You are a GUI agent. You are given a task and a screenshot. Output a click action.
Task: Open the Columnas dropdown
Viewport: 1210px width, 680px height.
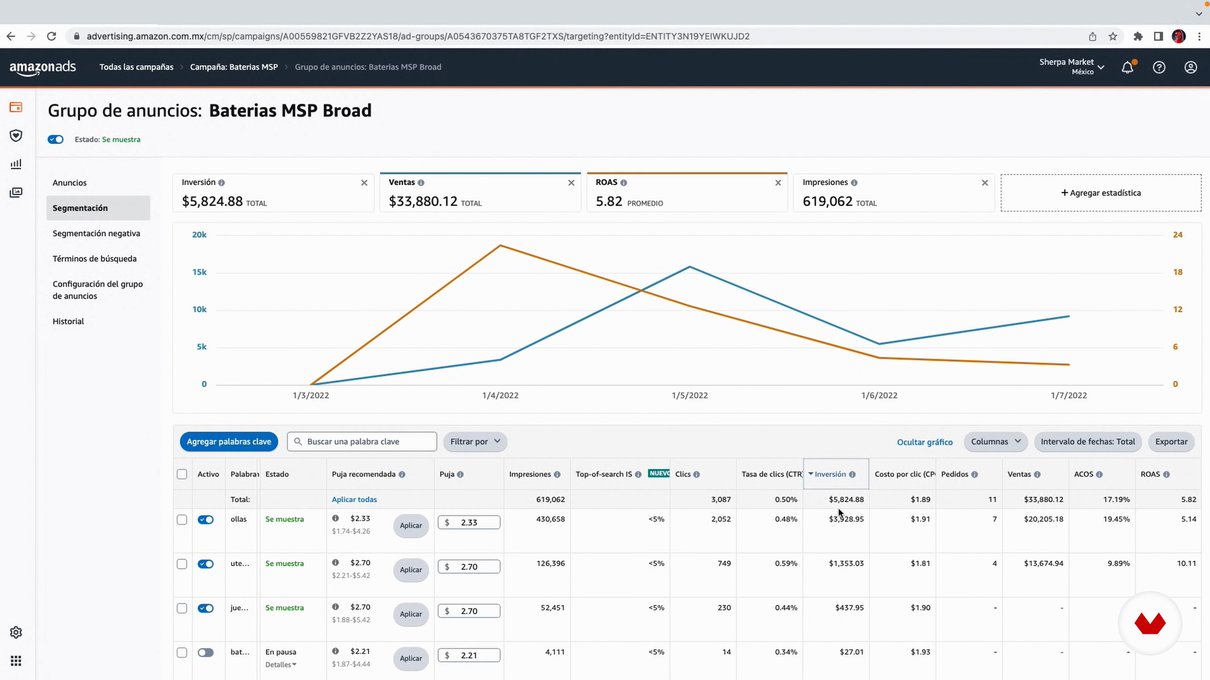pyautogui.click(x=996, y=442)
